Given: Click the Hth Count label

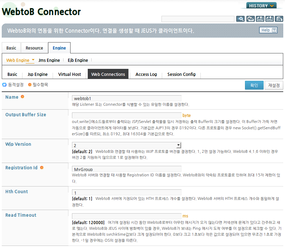Looking at the screenshot, I should 16,191.
